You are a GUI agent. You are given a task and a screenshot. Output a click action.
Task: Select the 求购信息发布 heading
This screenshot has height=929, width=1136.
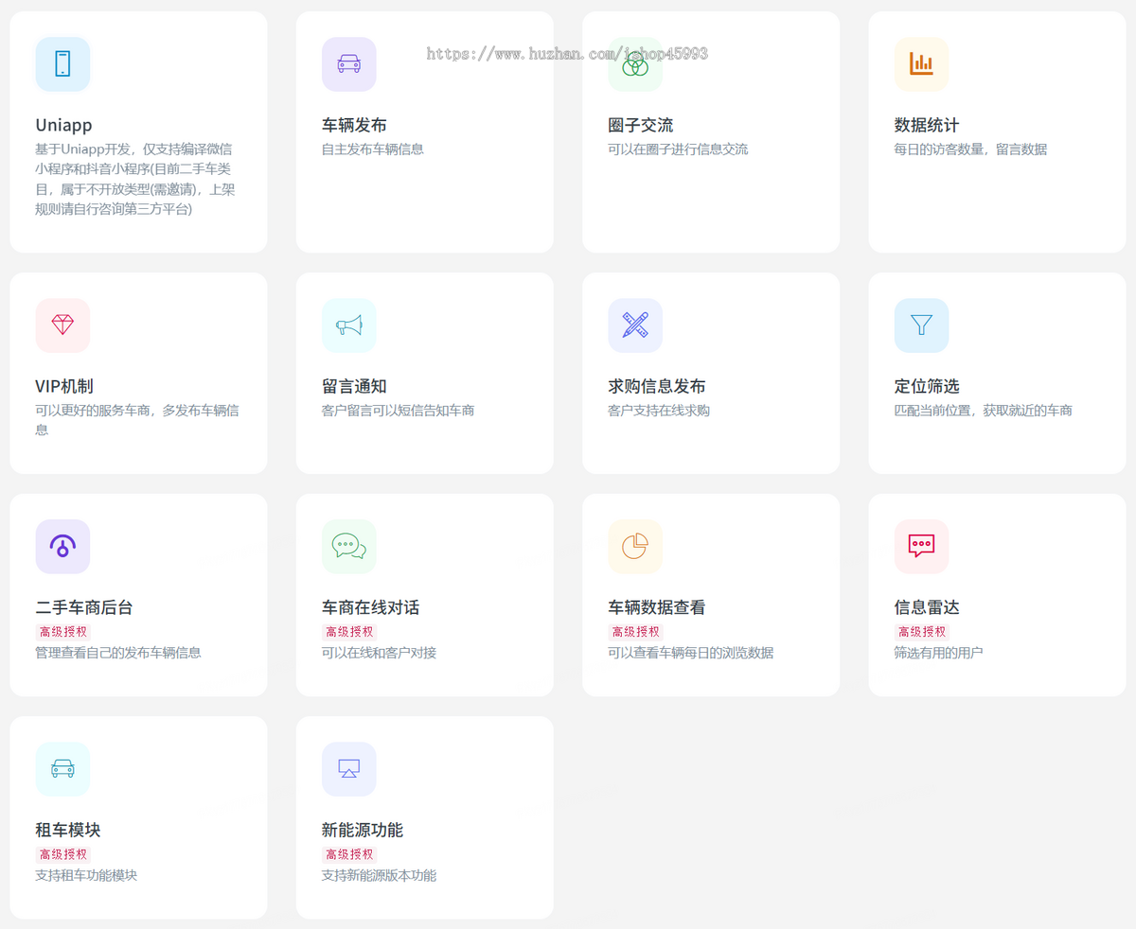point(657,386)
